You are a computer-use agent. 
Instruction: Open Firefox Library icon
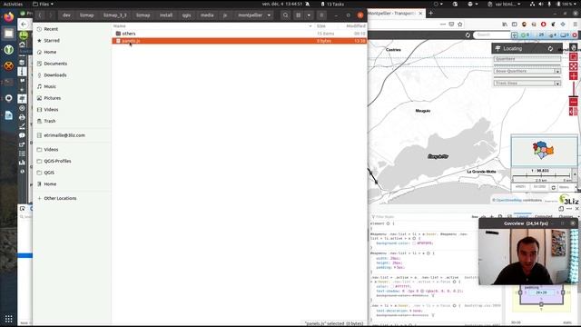click(505, 25)
